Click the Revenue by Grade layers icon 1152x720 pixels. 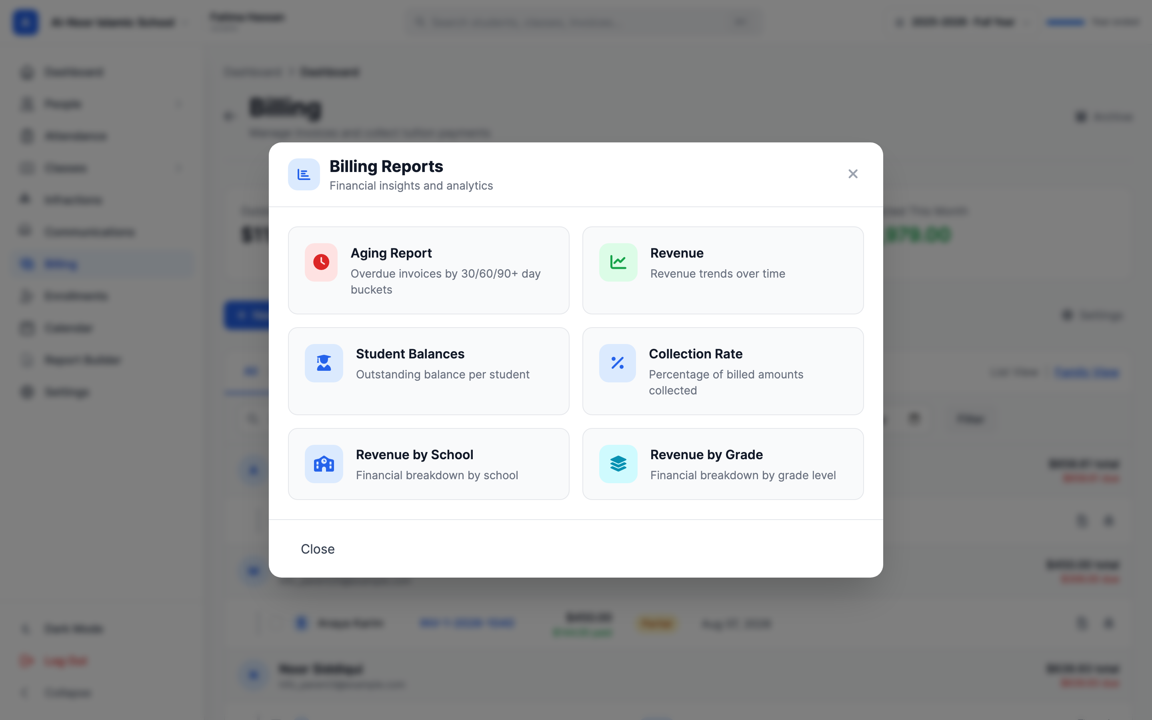click(618, 464)
